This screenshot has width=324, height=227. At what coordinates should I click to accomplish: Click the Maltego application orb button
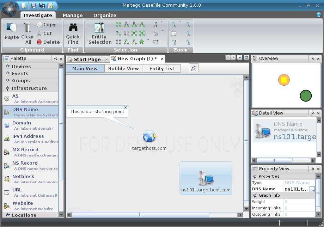[9, 9]
